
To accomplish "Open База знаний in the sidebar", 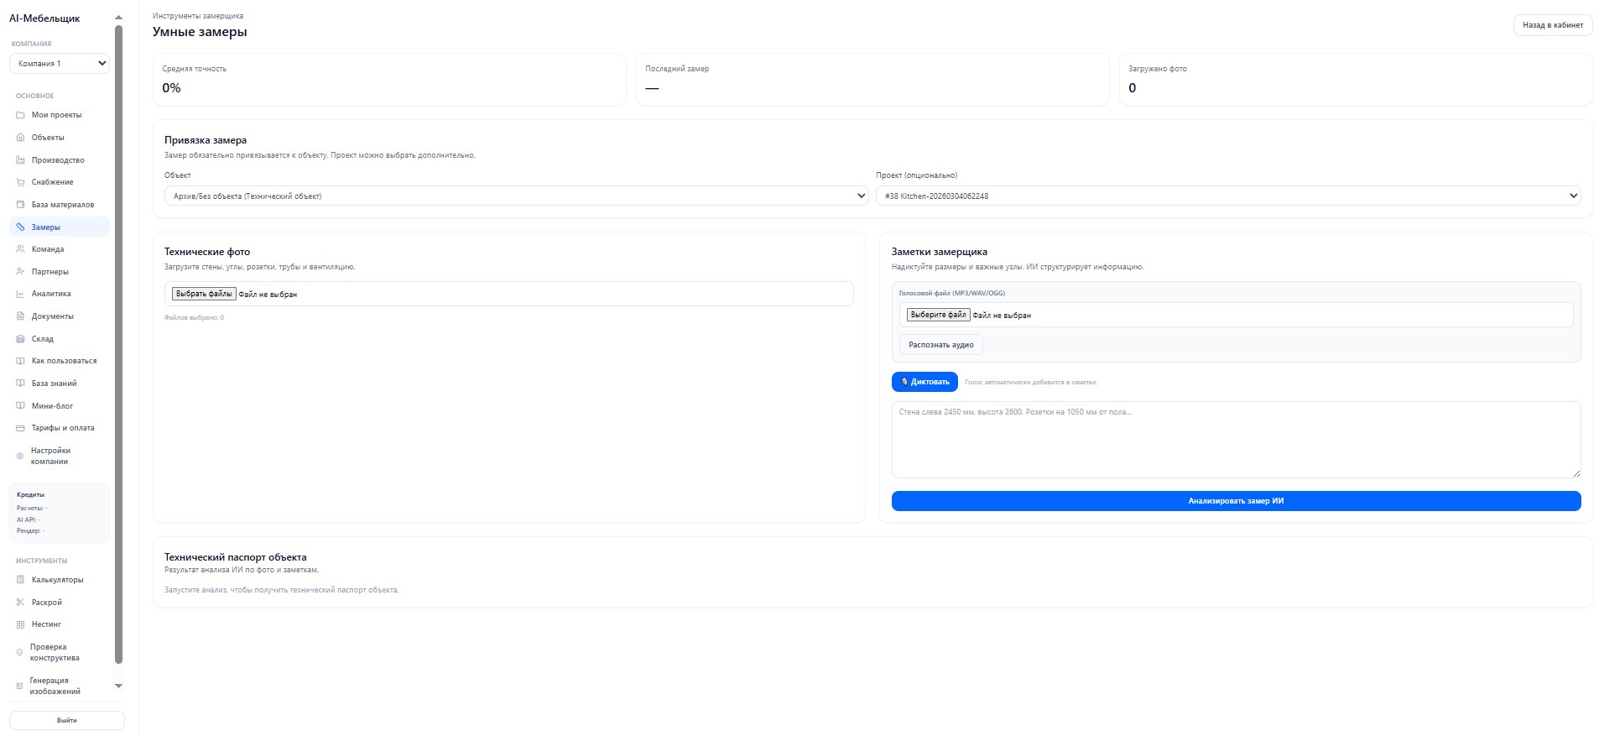I will point(54,384).
